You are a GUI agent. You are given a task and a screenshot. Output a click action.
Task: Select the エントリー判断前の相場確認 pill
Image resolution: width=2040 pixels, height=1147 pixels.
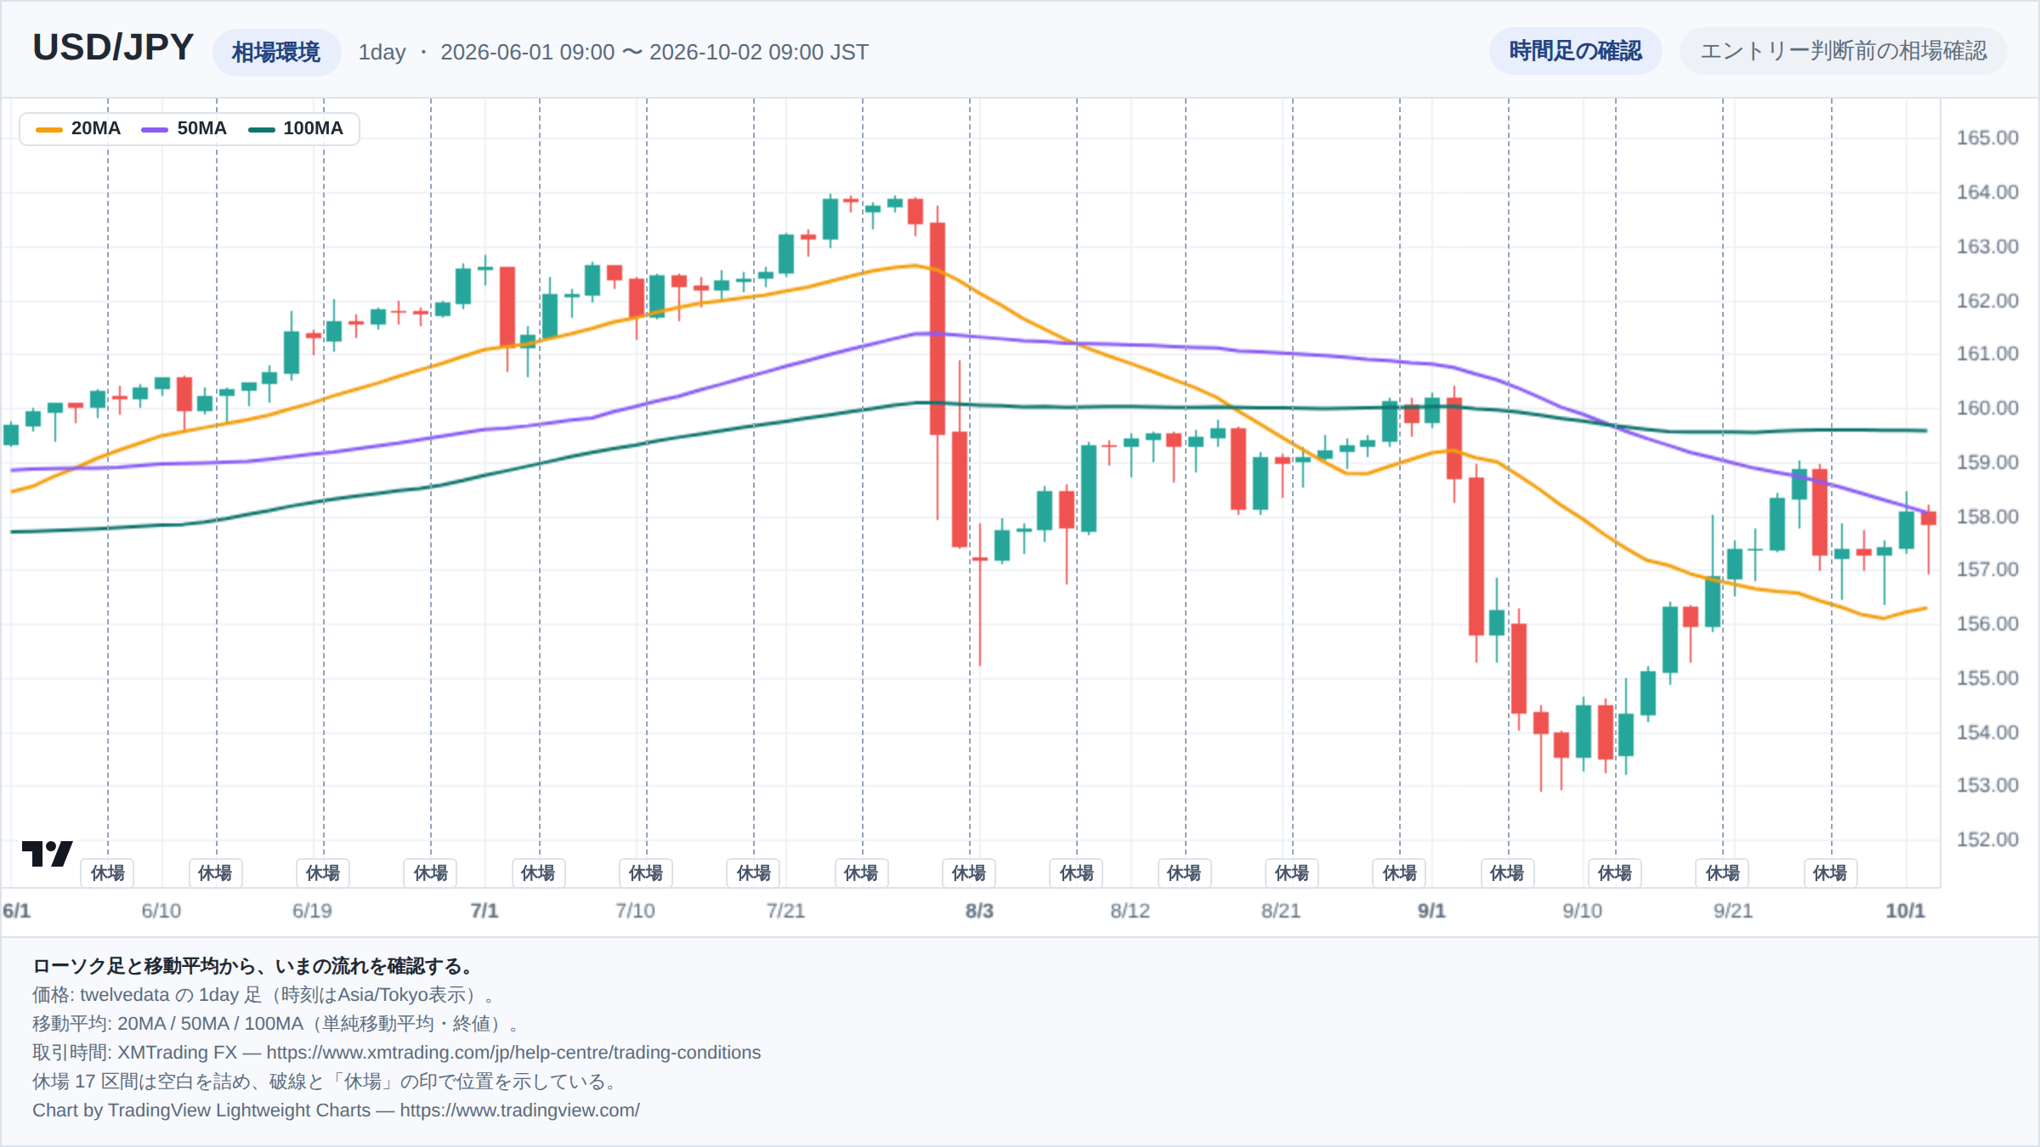[1843, 51]
